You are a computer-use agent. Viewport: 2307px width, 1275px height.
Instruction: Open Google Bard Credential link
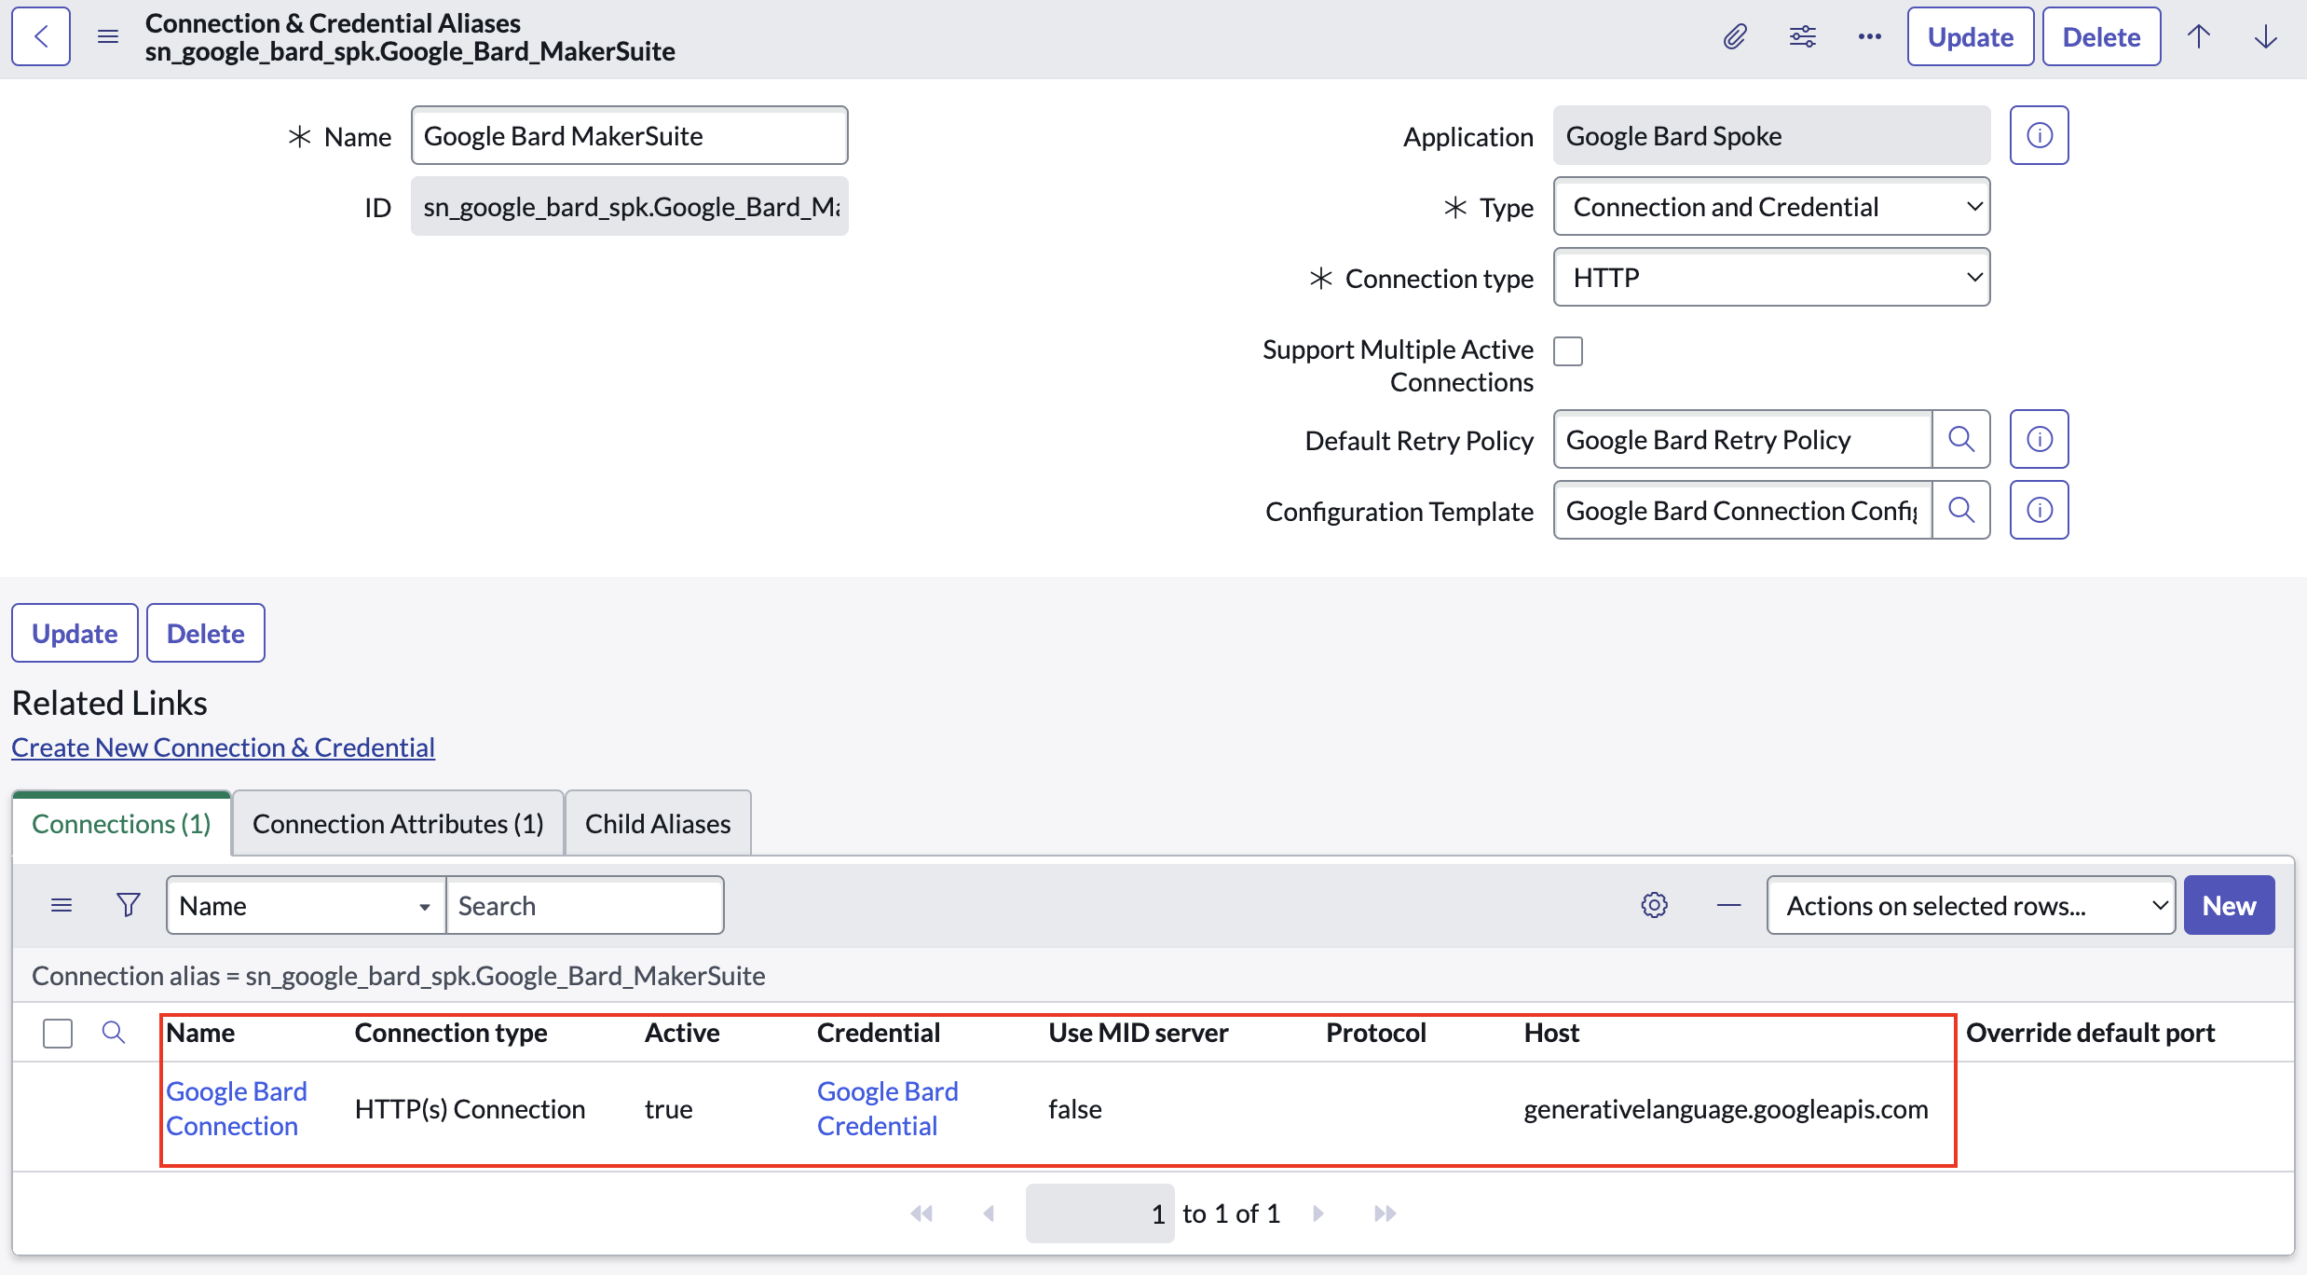point(888,1109)
